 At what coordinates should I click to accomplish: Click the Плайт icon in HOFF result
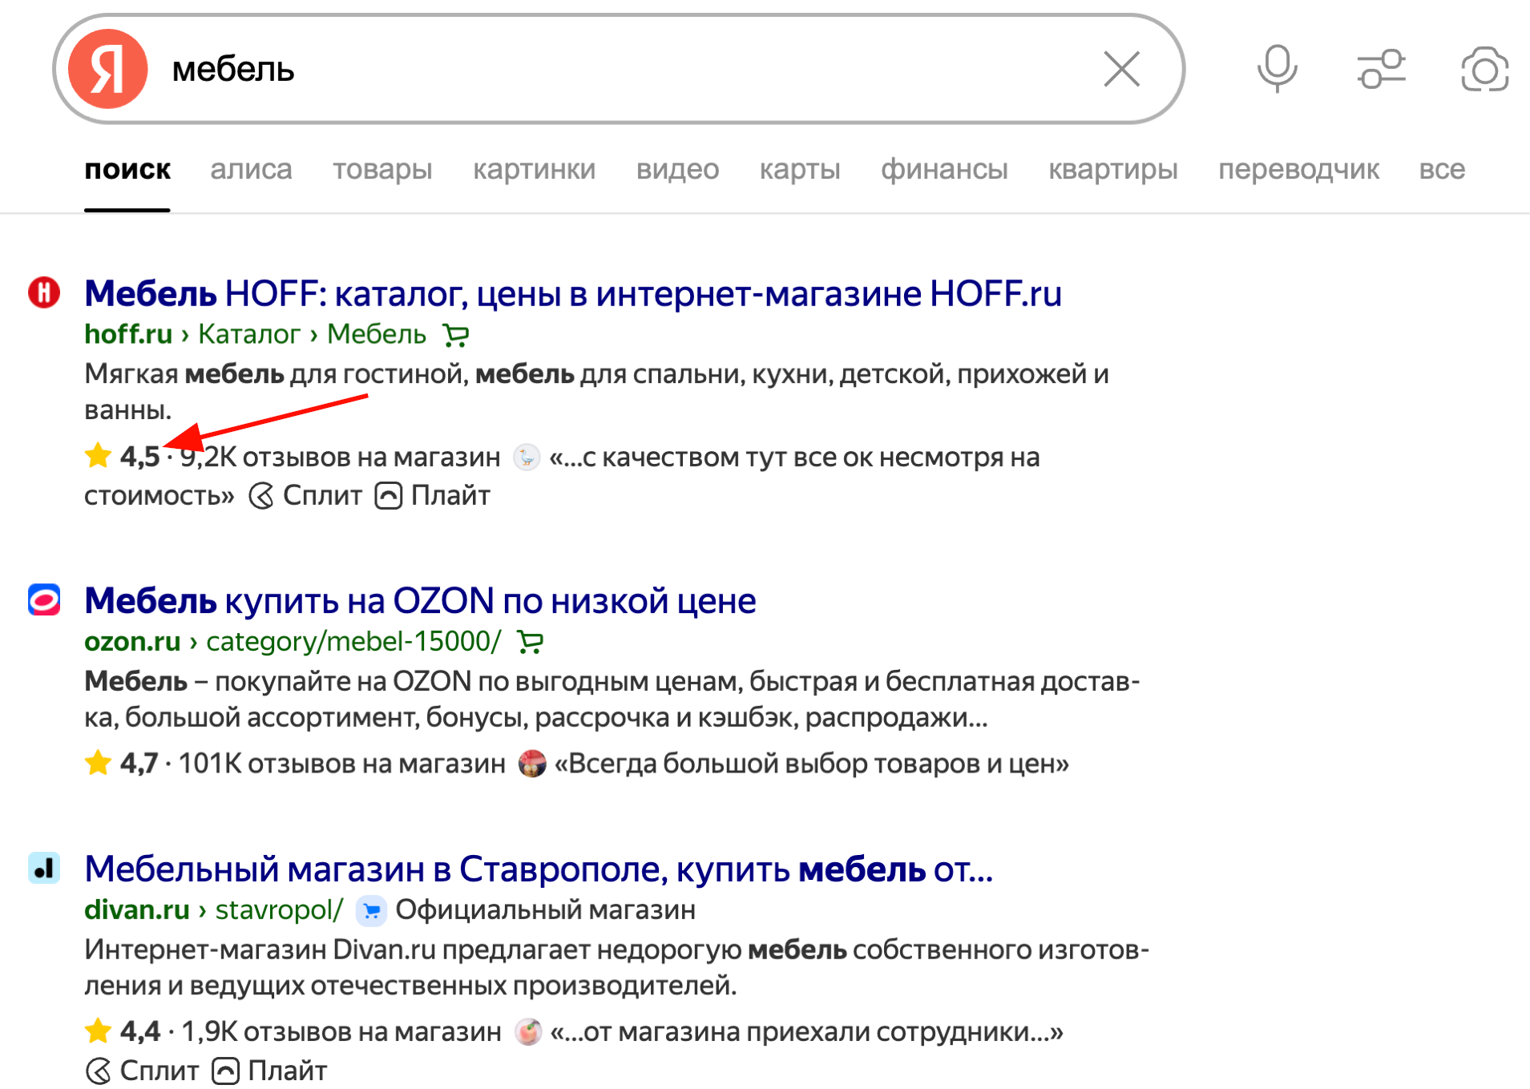pos(389,496)
